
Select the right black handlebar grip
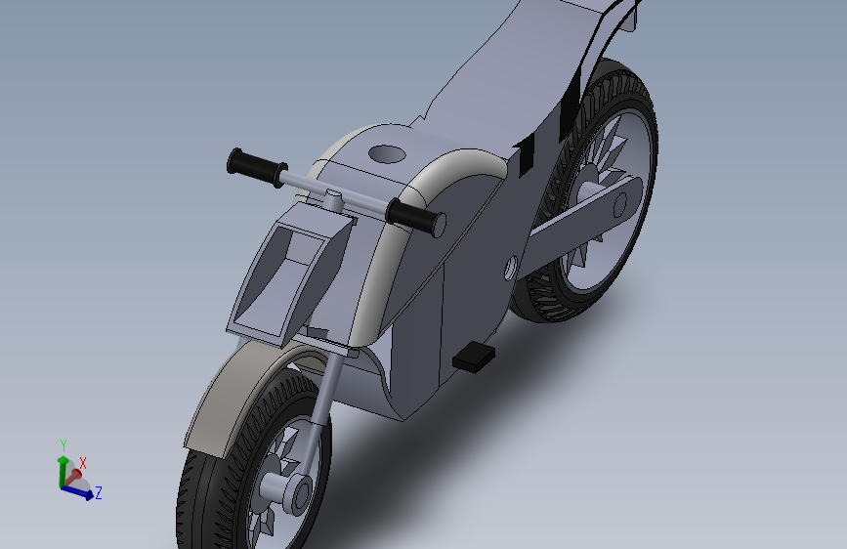(416, 217)
